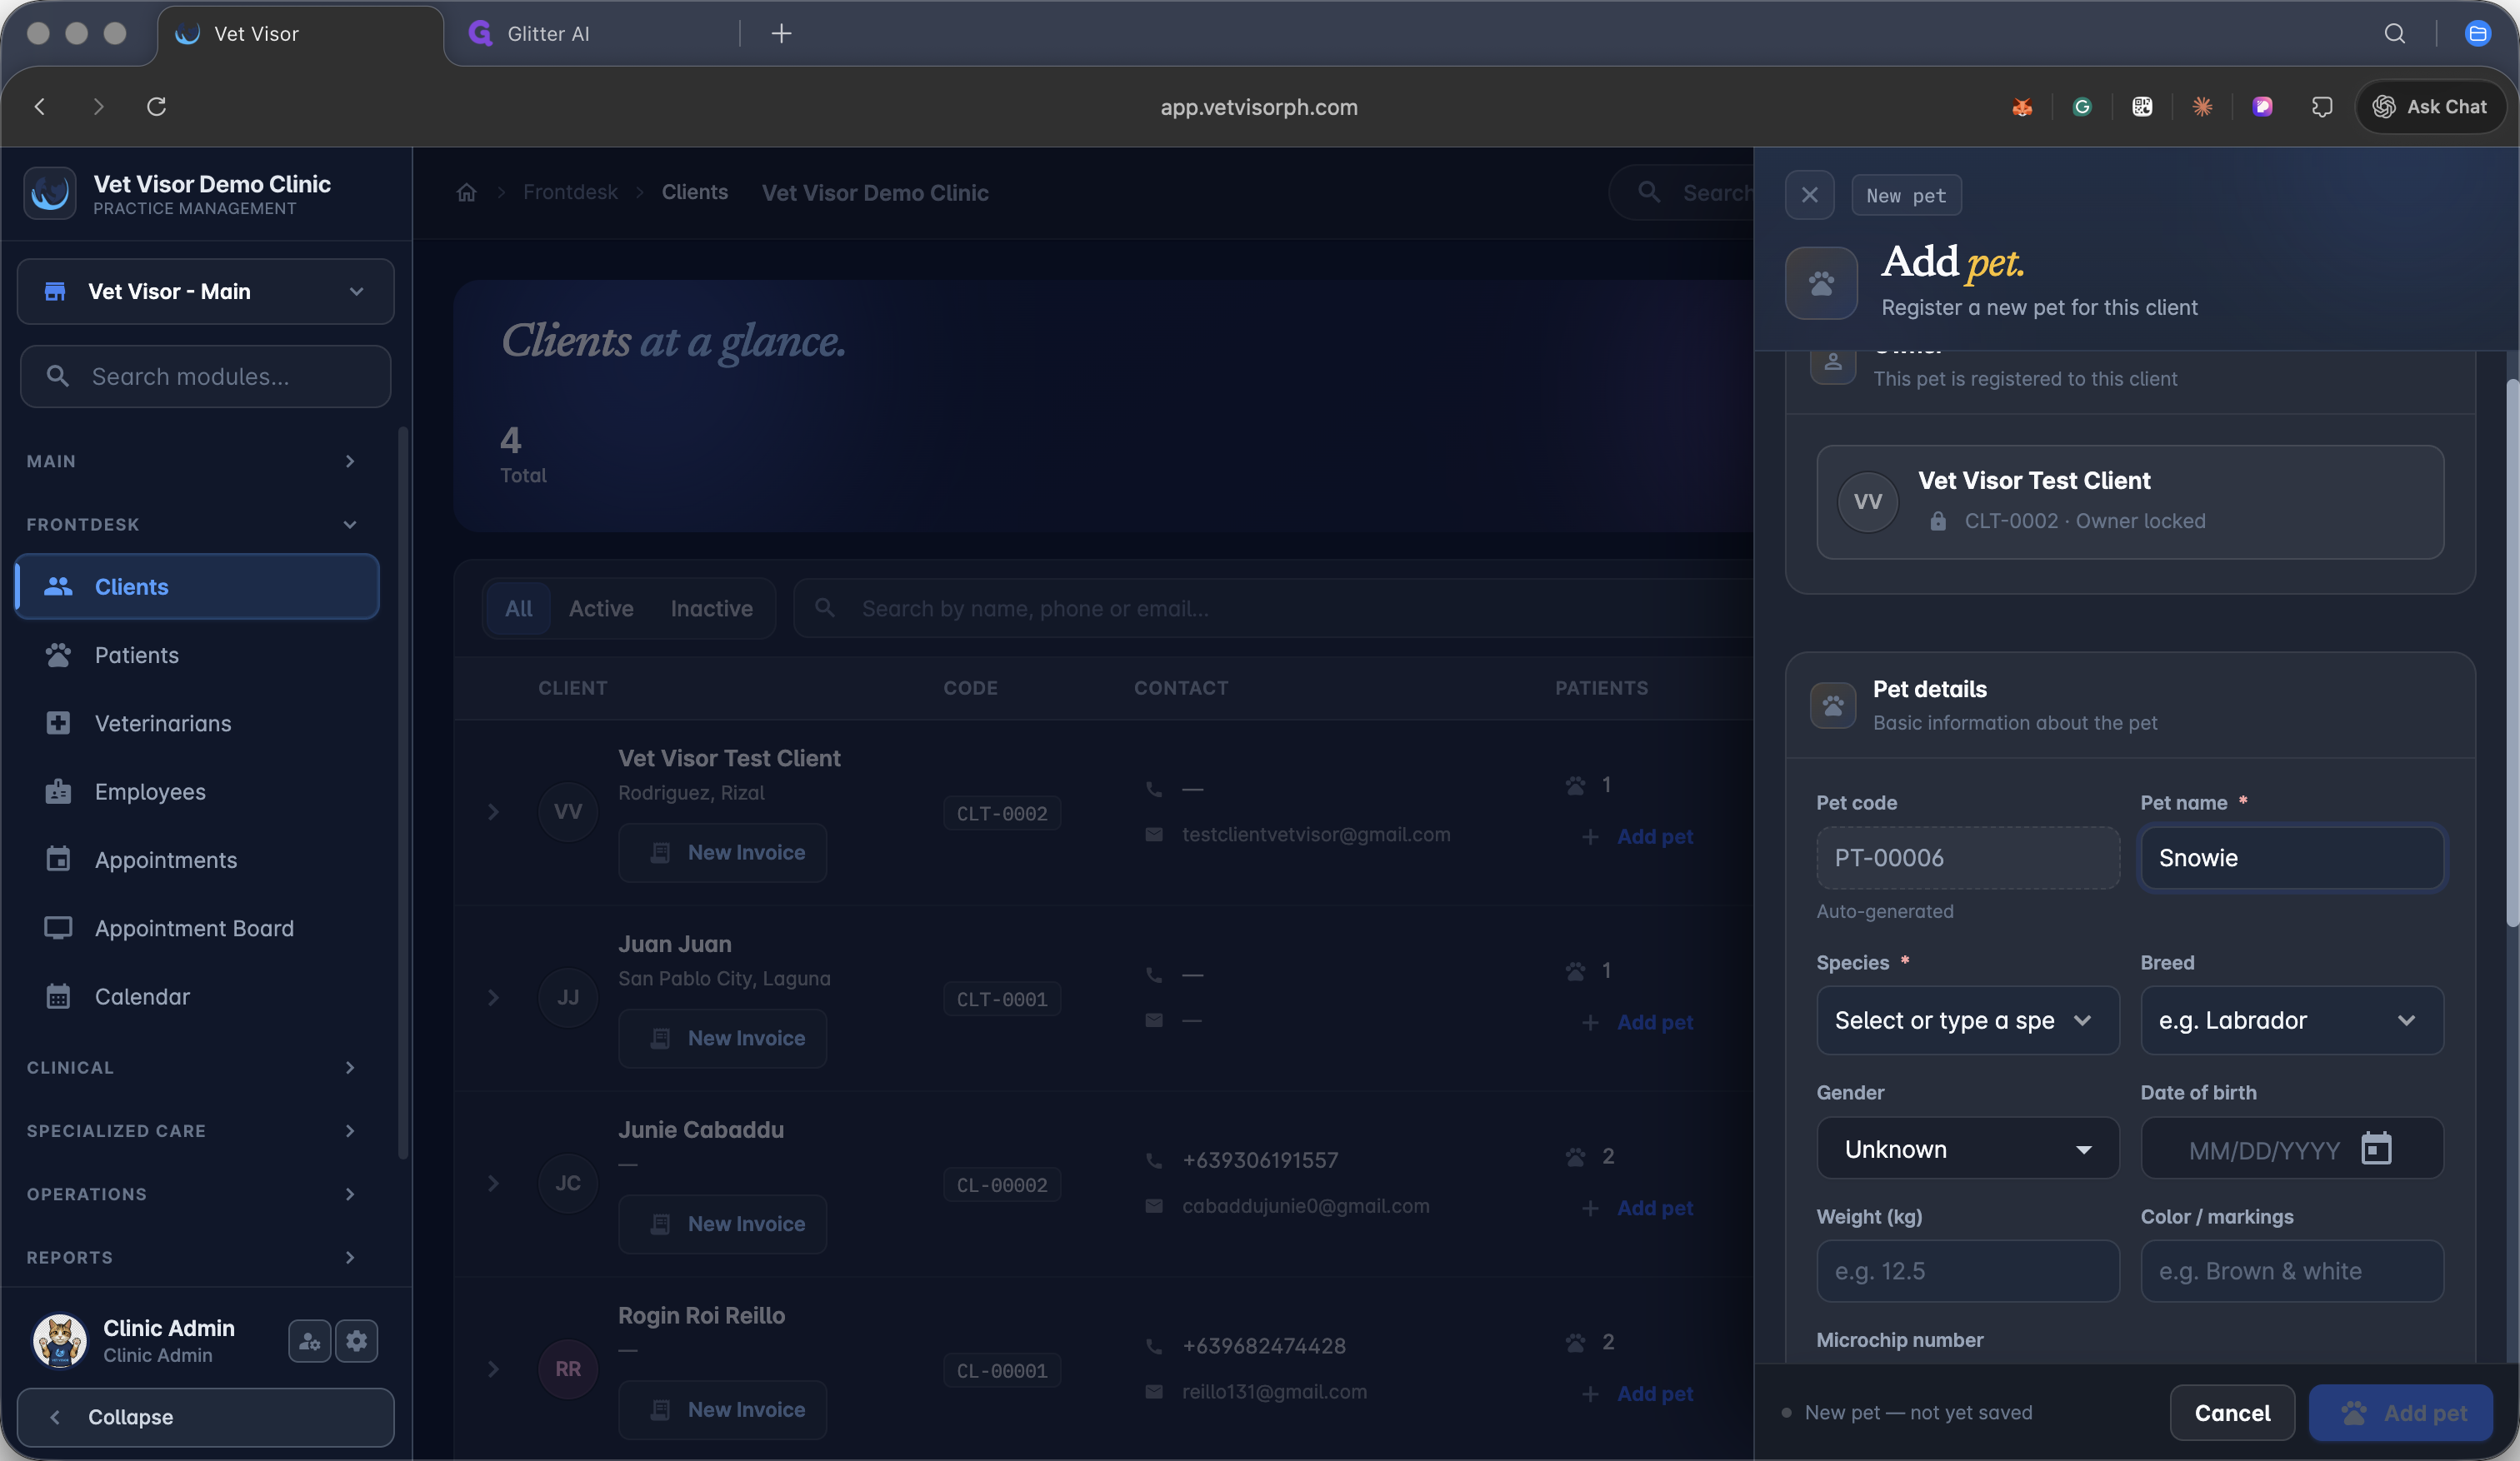Screen dimensions: 2520x1461
Task: Click the orange starburst extension icon
Action: (x=2202, y=107)
